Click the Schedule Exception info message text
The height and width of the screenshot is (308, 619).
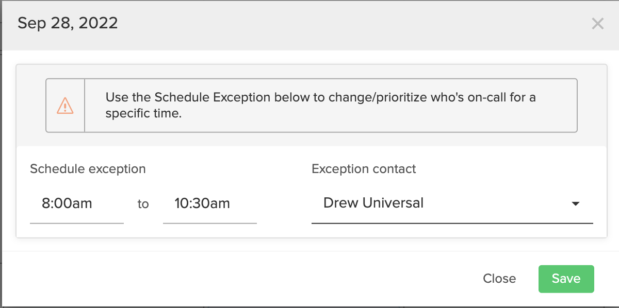tap(321, 105)
